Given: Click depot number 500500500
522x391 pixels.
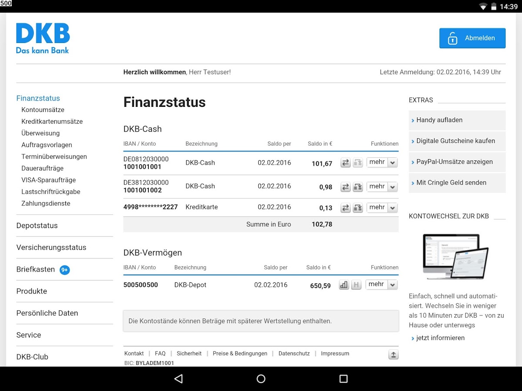Looking at the screenshot, I should pyautogui.click(x=141, y=285).
